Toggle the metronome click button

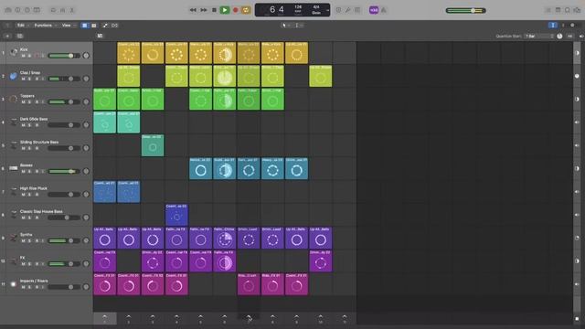click(x=384, y=10)
